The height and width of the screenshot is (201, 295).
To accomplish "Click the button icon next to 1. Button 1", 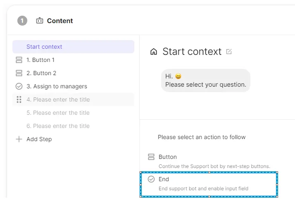I will (x=19, y=60).
